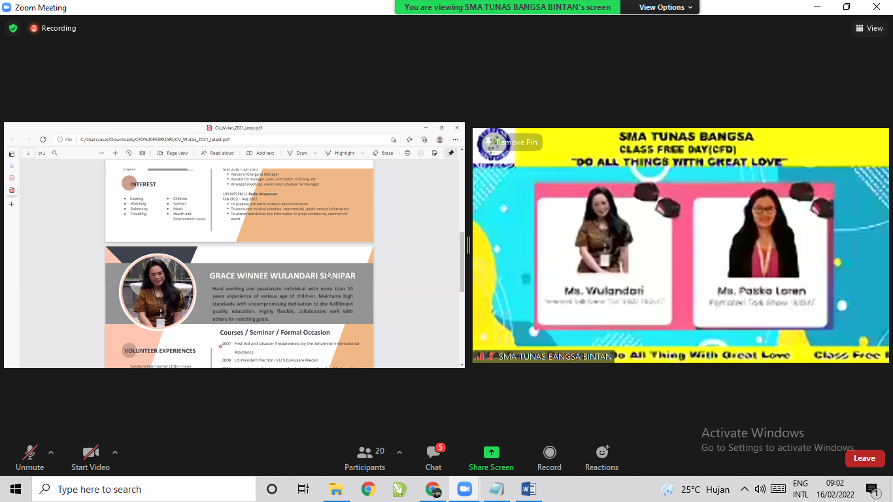Click Remove Pin on the pinned video
This screenshot has width=893, height=502.
tap(511, 142)
